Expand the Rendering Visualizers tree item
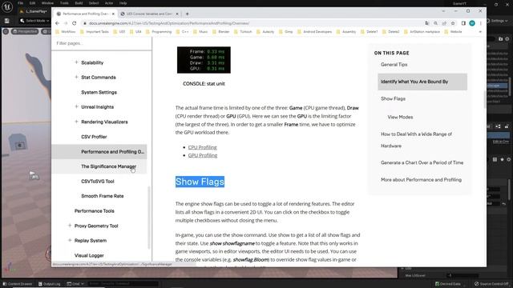Image resolution: width=513 pixels, height=288 pixels. point(76,122)
